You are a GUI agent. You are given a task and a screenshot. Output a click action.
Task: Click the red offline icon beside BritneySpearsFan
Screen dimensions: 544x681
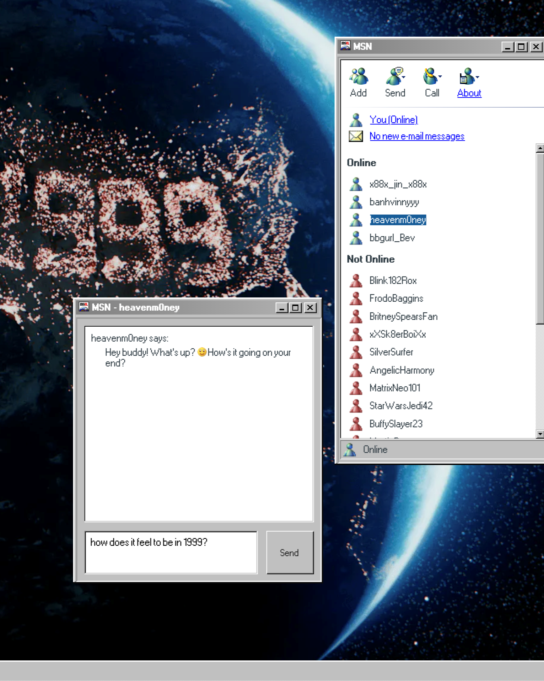(x=356, y=317)
